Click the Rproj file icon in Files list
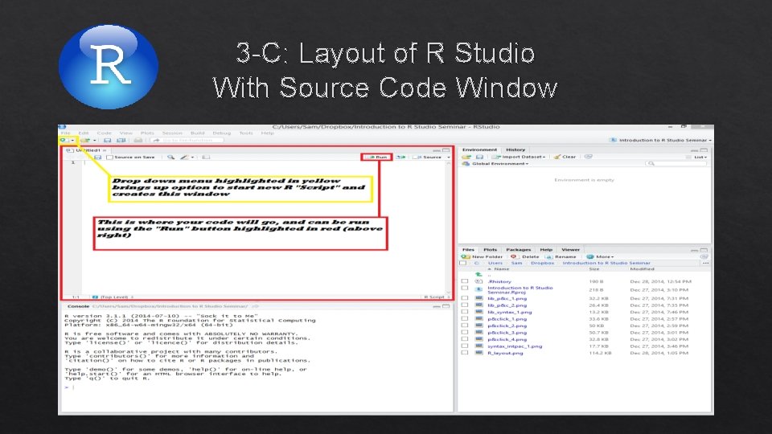The width and height of the screenshot is (772, 434). 478,289
